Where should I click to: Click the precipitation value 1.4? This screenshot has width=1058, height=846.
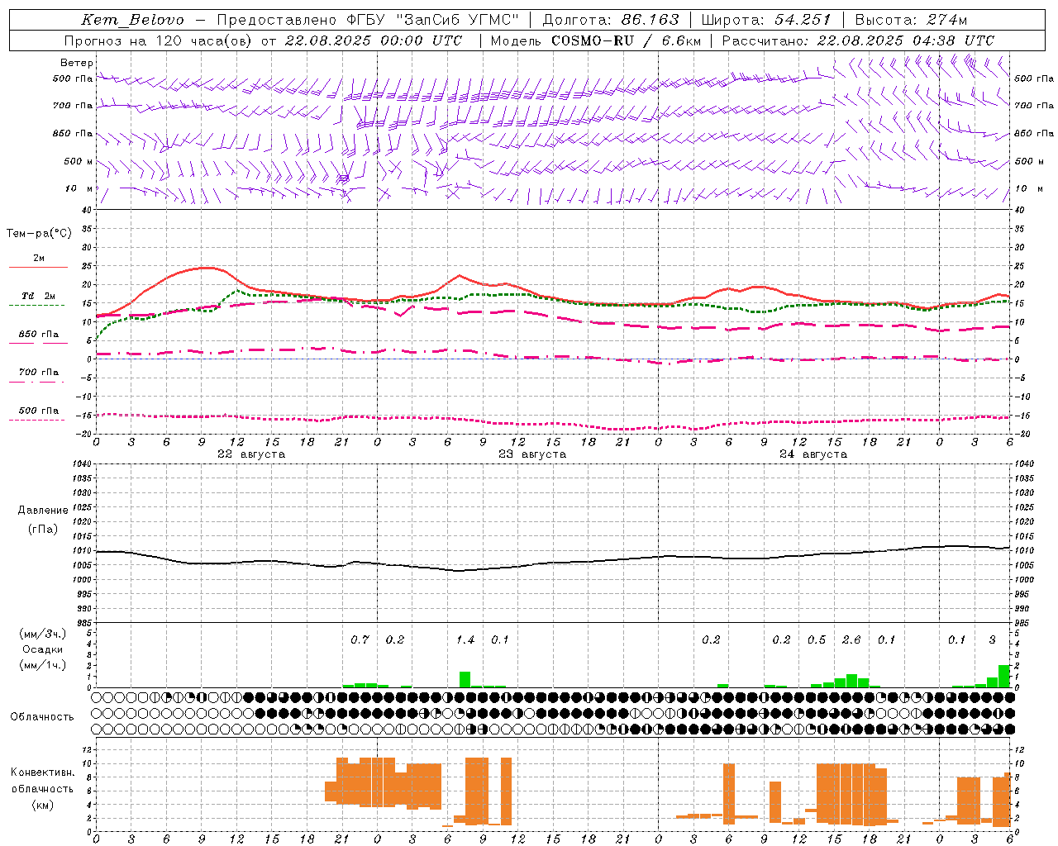click(x=465, y=640)
